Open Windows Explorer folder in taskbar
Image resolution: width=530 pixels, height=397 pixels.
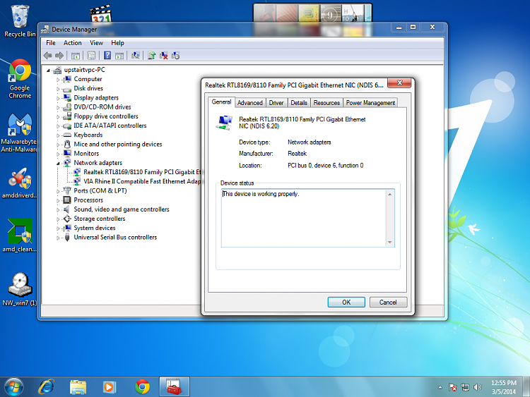click(x=78, y=387)
